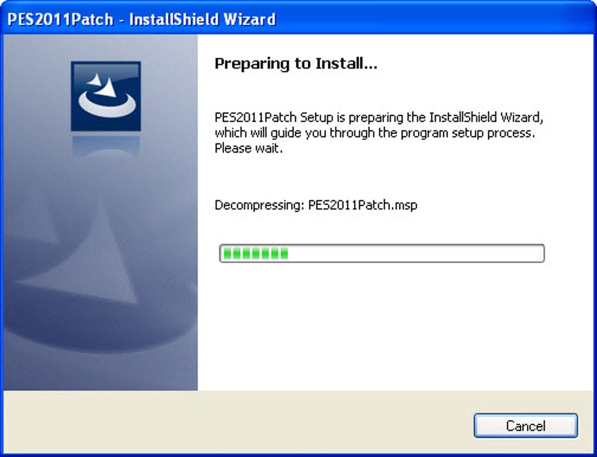This screenshot has height=457, width=597.
Task: Click the empty portion of the progress bar
Action: coord(416,253)
